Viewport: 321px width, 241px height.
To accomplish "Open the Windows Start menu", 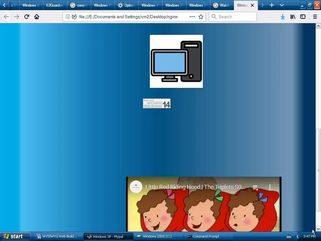I will pyautogui.click(x=15, y=236).
